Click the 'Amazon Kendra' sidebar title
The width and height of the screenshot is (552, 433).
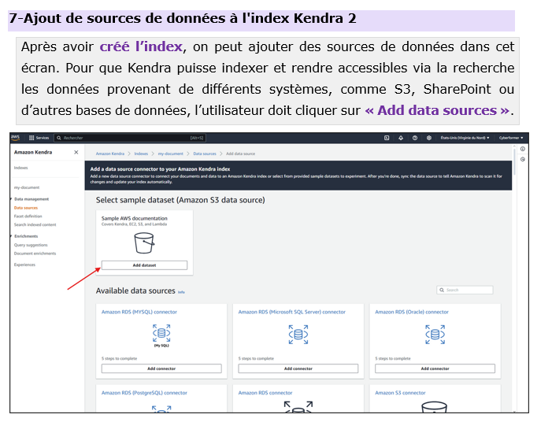(x=33, y=152)
